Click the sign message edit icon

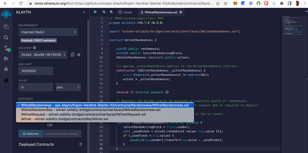[x=79, y=55]
